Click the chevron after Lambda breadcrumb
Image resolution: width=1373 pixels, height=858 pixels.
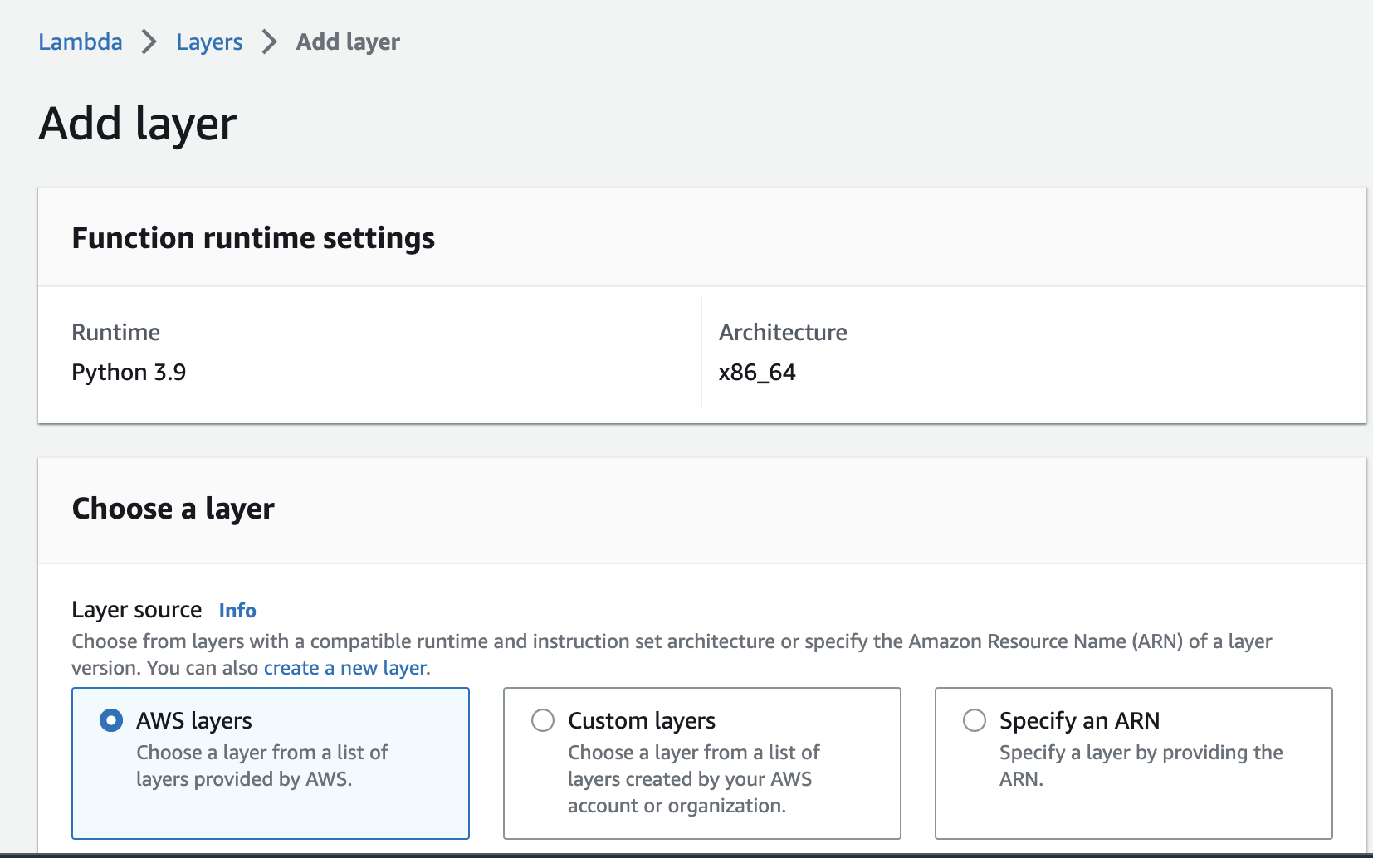tap(149, 41)
